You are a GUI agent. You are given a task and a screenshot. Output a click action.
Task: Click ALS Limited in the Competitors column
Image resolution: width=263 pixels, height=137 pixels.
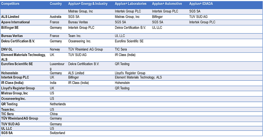pos(10,17)
